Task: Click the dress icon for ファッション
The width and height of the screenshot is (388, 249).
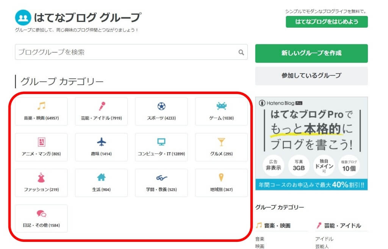Action: coord(41,178)
